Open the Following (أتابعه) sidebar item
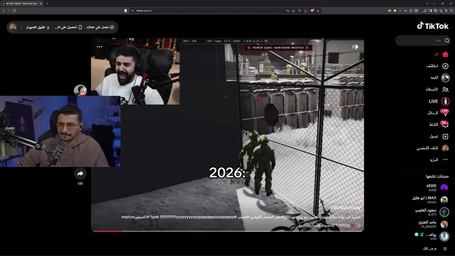455x256 pixels. point(439,78)
